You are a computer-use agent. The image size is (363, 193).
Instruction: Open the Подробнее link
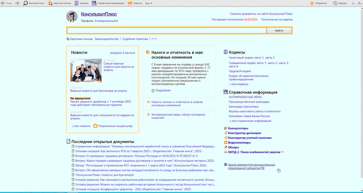point(163,90)
